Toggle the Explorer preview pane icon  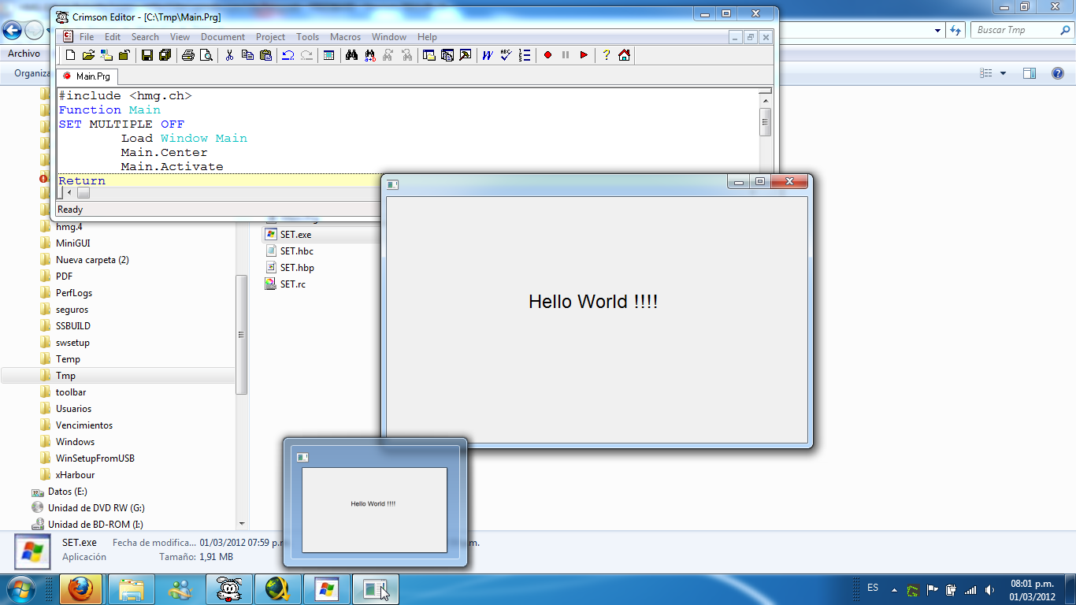pos(1030,73)
